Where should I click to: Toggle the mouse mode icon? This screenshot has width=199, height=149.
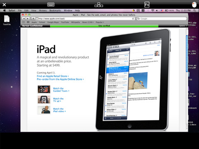coord(194,5)
